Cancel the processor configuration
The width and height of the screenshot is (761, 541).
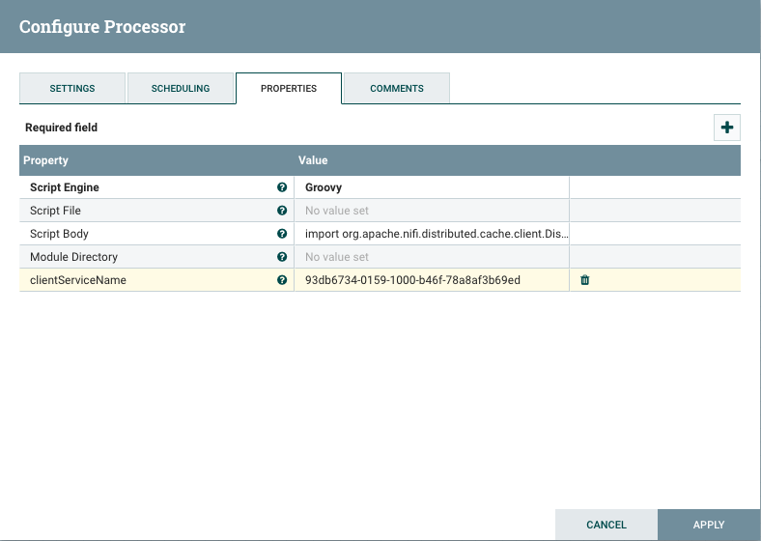pyautogui.click(x=606, y=525)
